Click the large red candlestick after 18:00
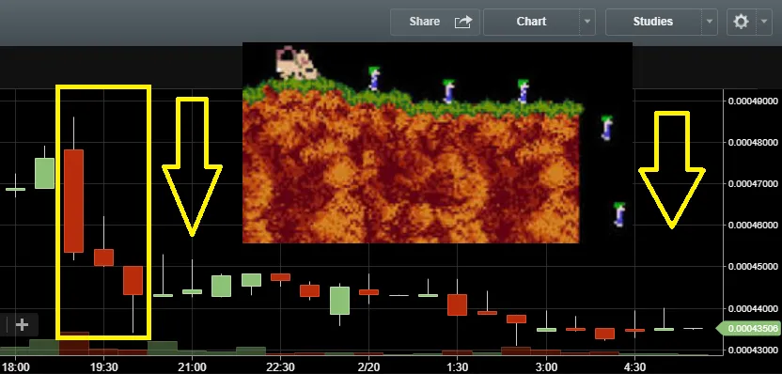Image resolution: width=782 pixels, height=374 pixels. pyautogui.click(x=74, y=201)
